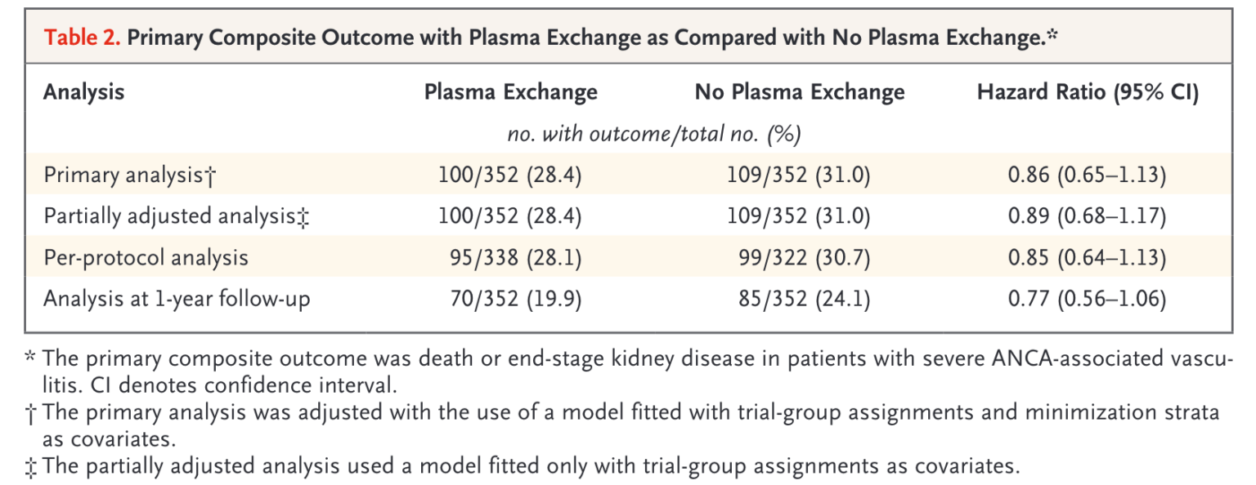The width and height of the screenshot is (1256, 485).
Task: Select the 70/352 (19.9) cell
Action: [x=515, y=299]
